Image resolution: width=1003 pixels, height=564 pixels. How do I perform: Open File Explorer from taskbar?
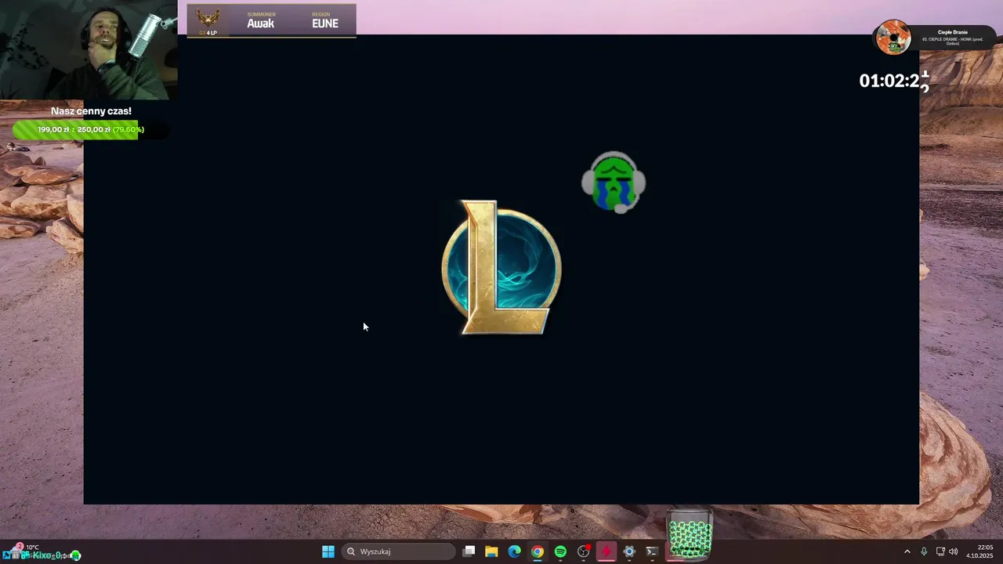(491, 551)
